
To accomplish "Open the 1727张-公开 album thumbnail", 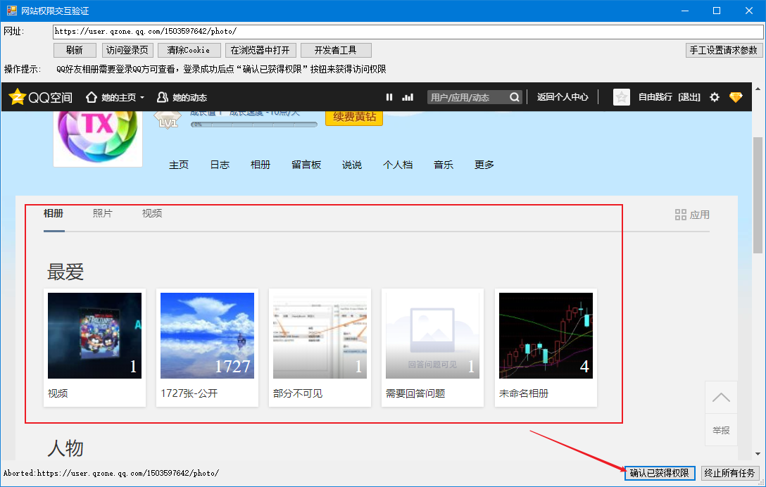I will coord(207,336).
